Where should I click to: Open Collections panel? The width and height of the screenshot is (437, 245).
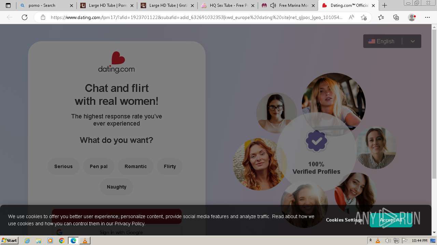point(396,17)
